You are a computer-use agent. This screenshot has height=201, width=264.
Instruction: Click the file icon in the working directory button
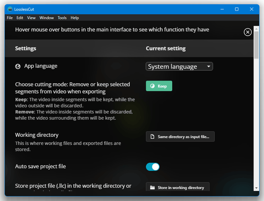coord(152,136)
